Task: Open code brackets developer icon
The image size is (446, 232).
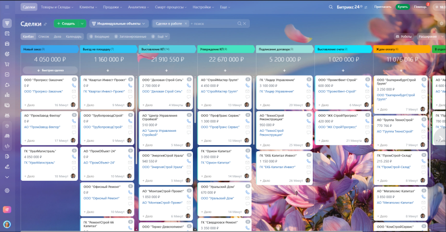Action: [7, 146]
